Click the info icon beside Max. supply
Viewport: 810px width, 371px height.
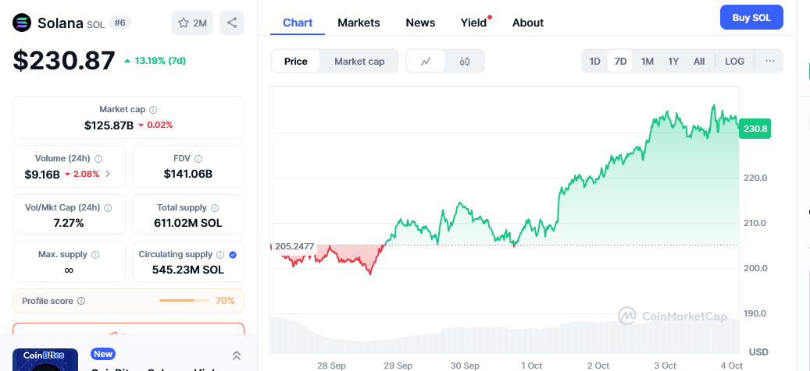(95, 255)
